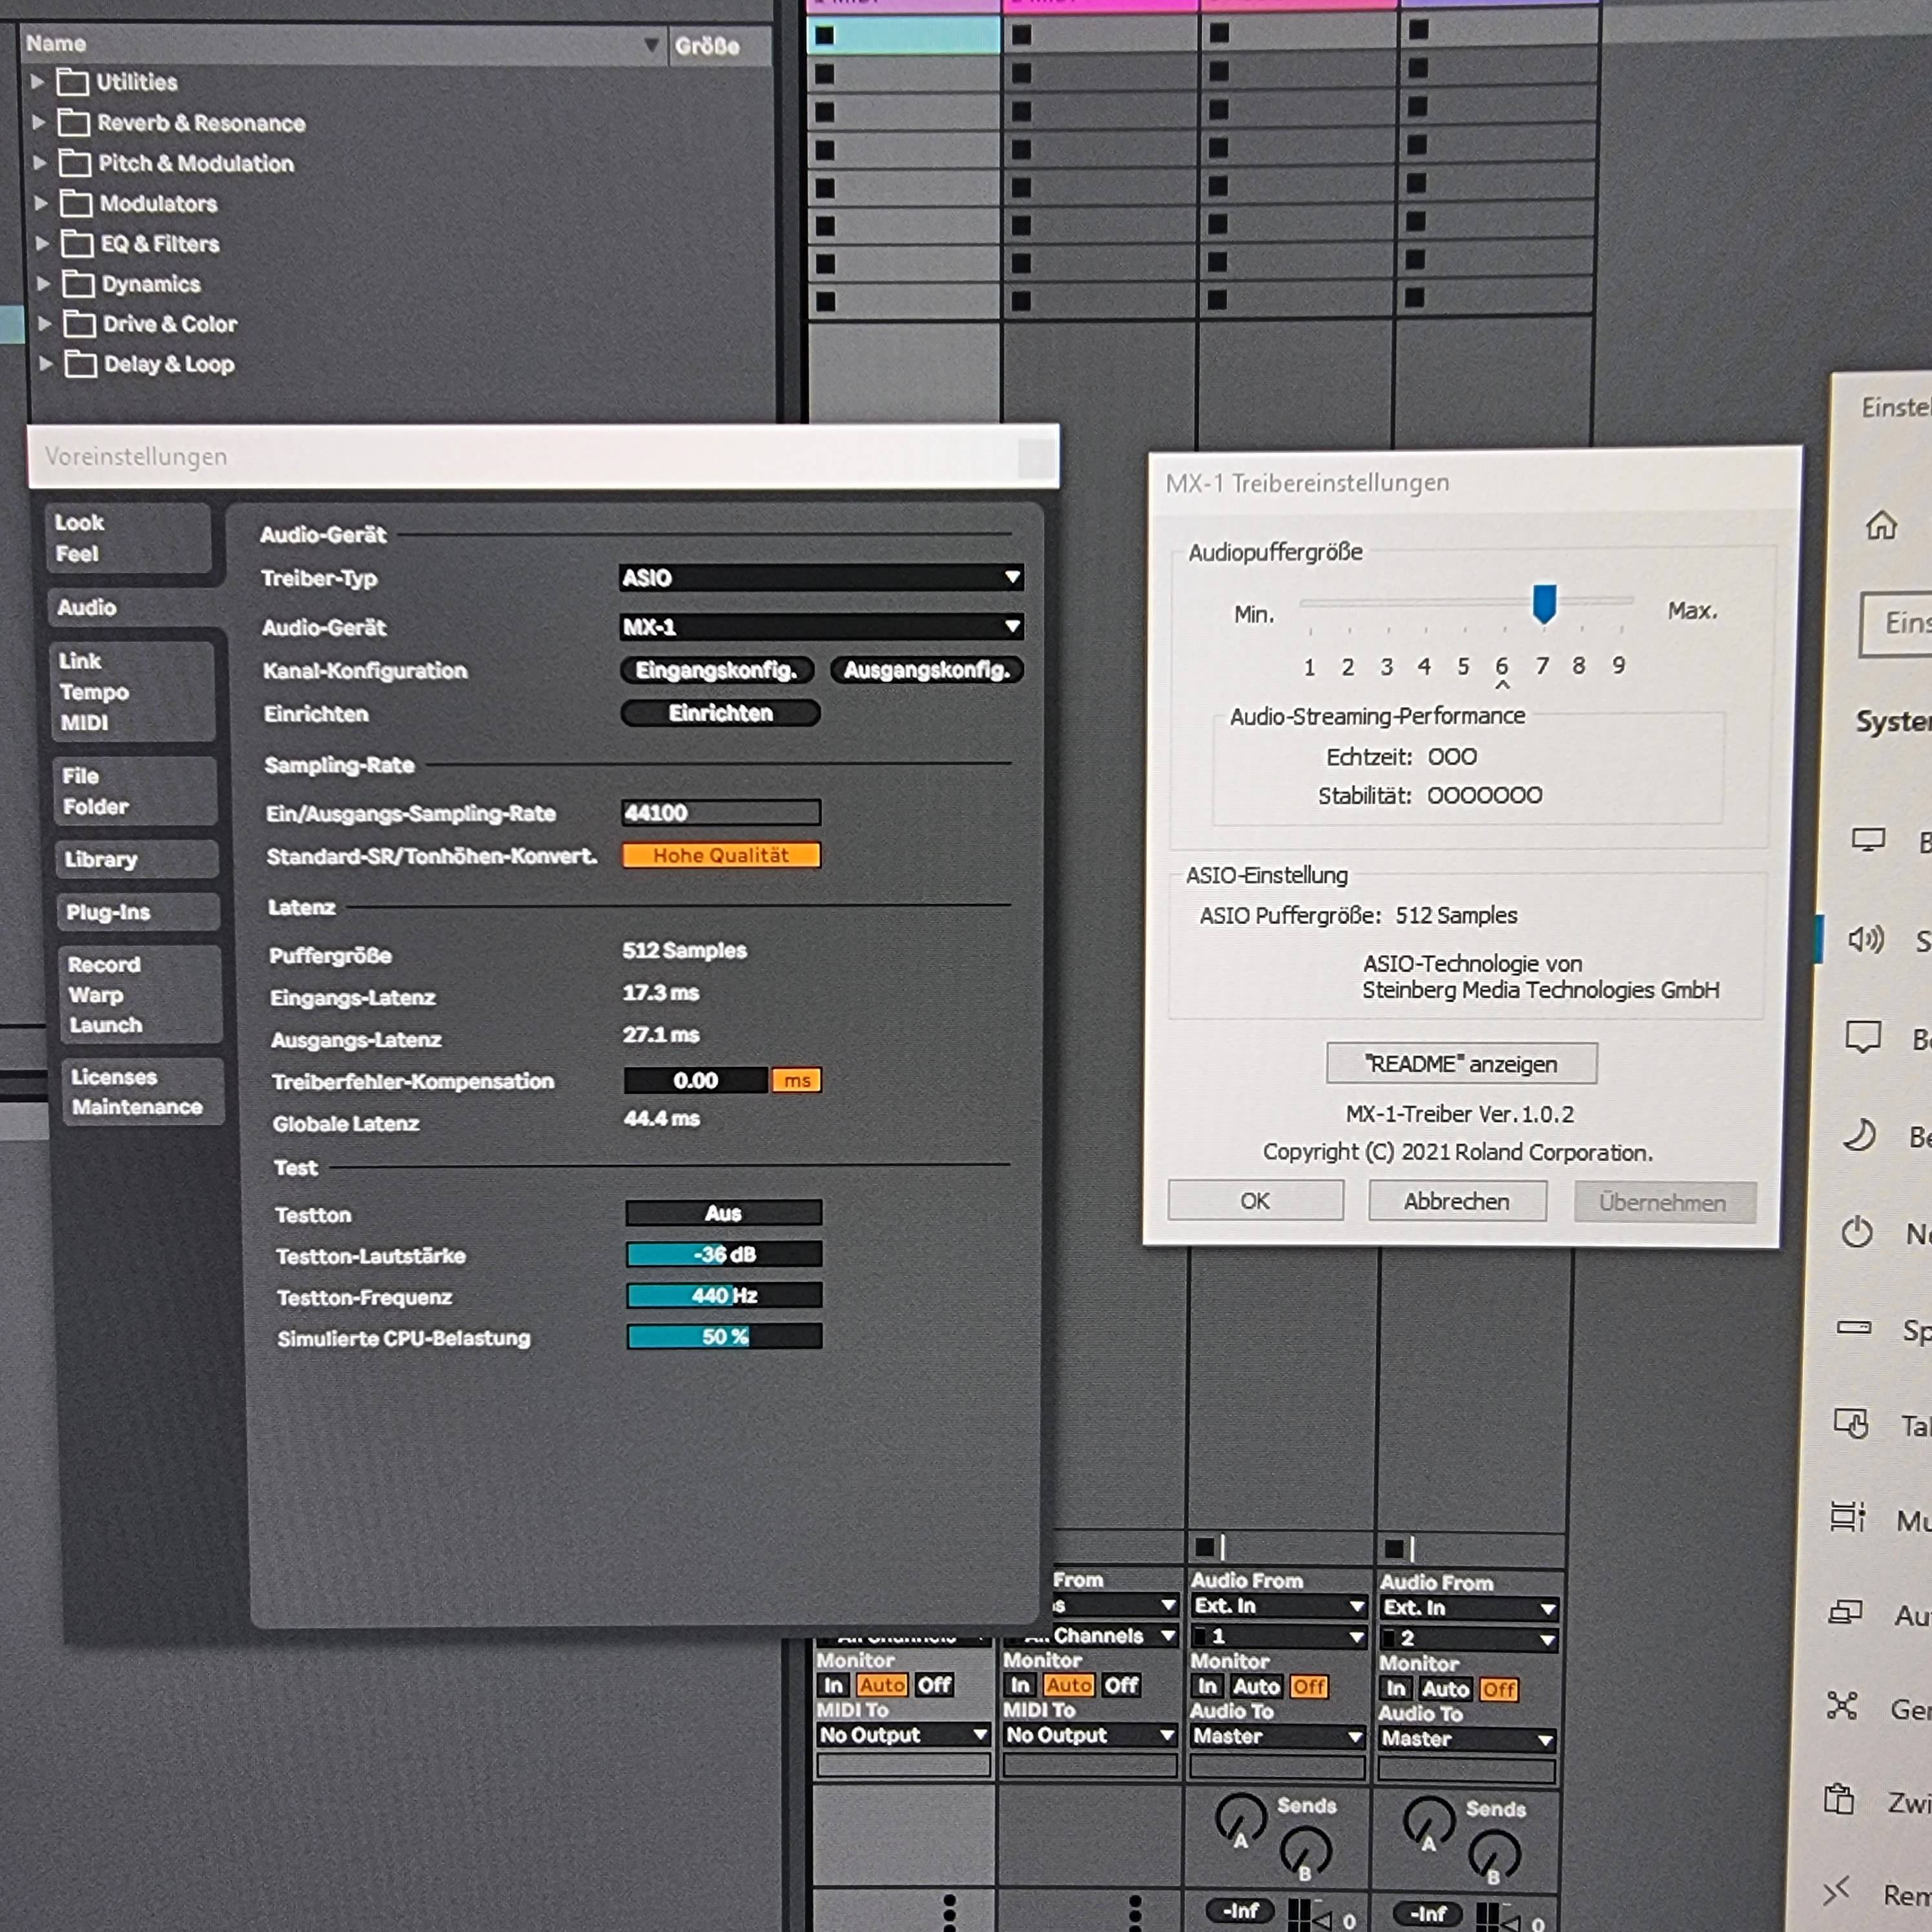Toggle the Testton switch showing Aus
1932x1932 pixels.
pos(723,1213)
